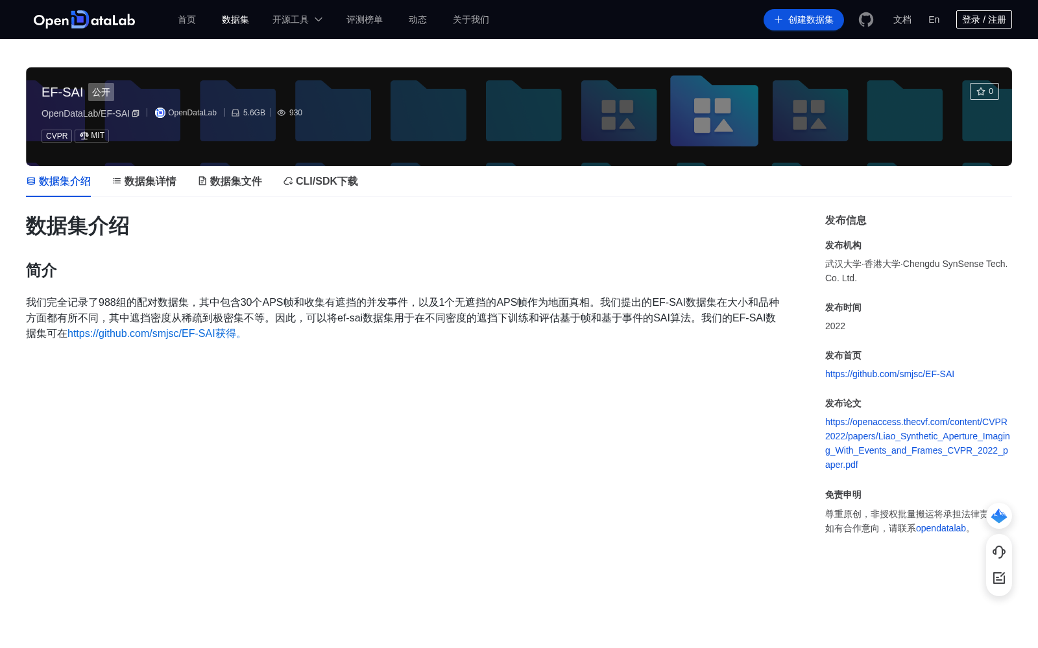Click the OpenDataLab publisher avatar

pyautogui.click(x=160, y=113)
